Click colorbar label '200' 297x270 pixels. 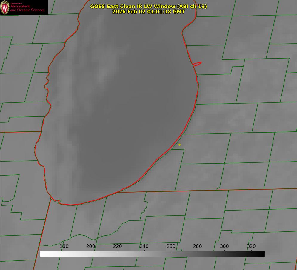pos(90,246)
